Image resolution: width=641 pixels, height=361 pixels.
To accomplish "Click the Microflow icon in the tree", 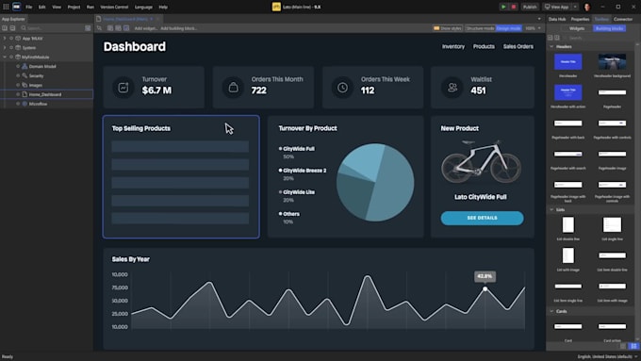I will tap(25, 104).
